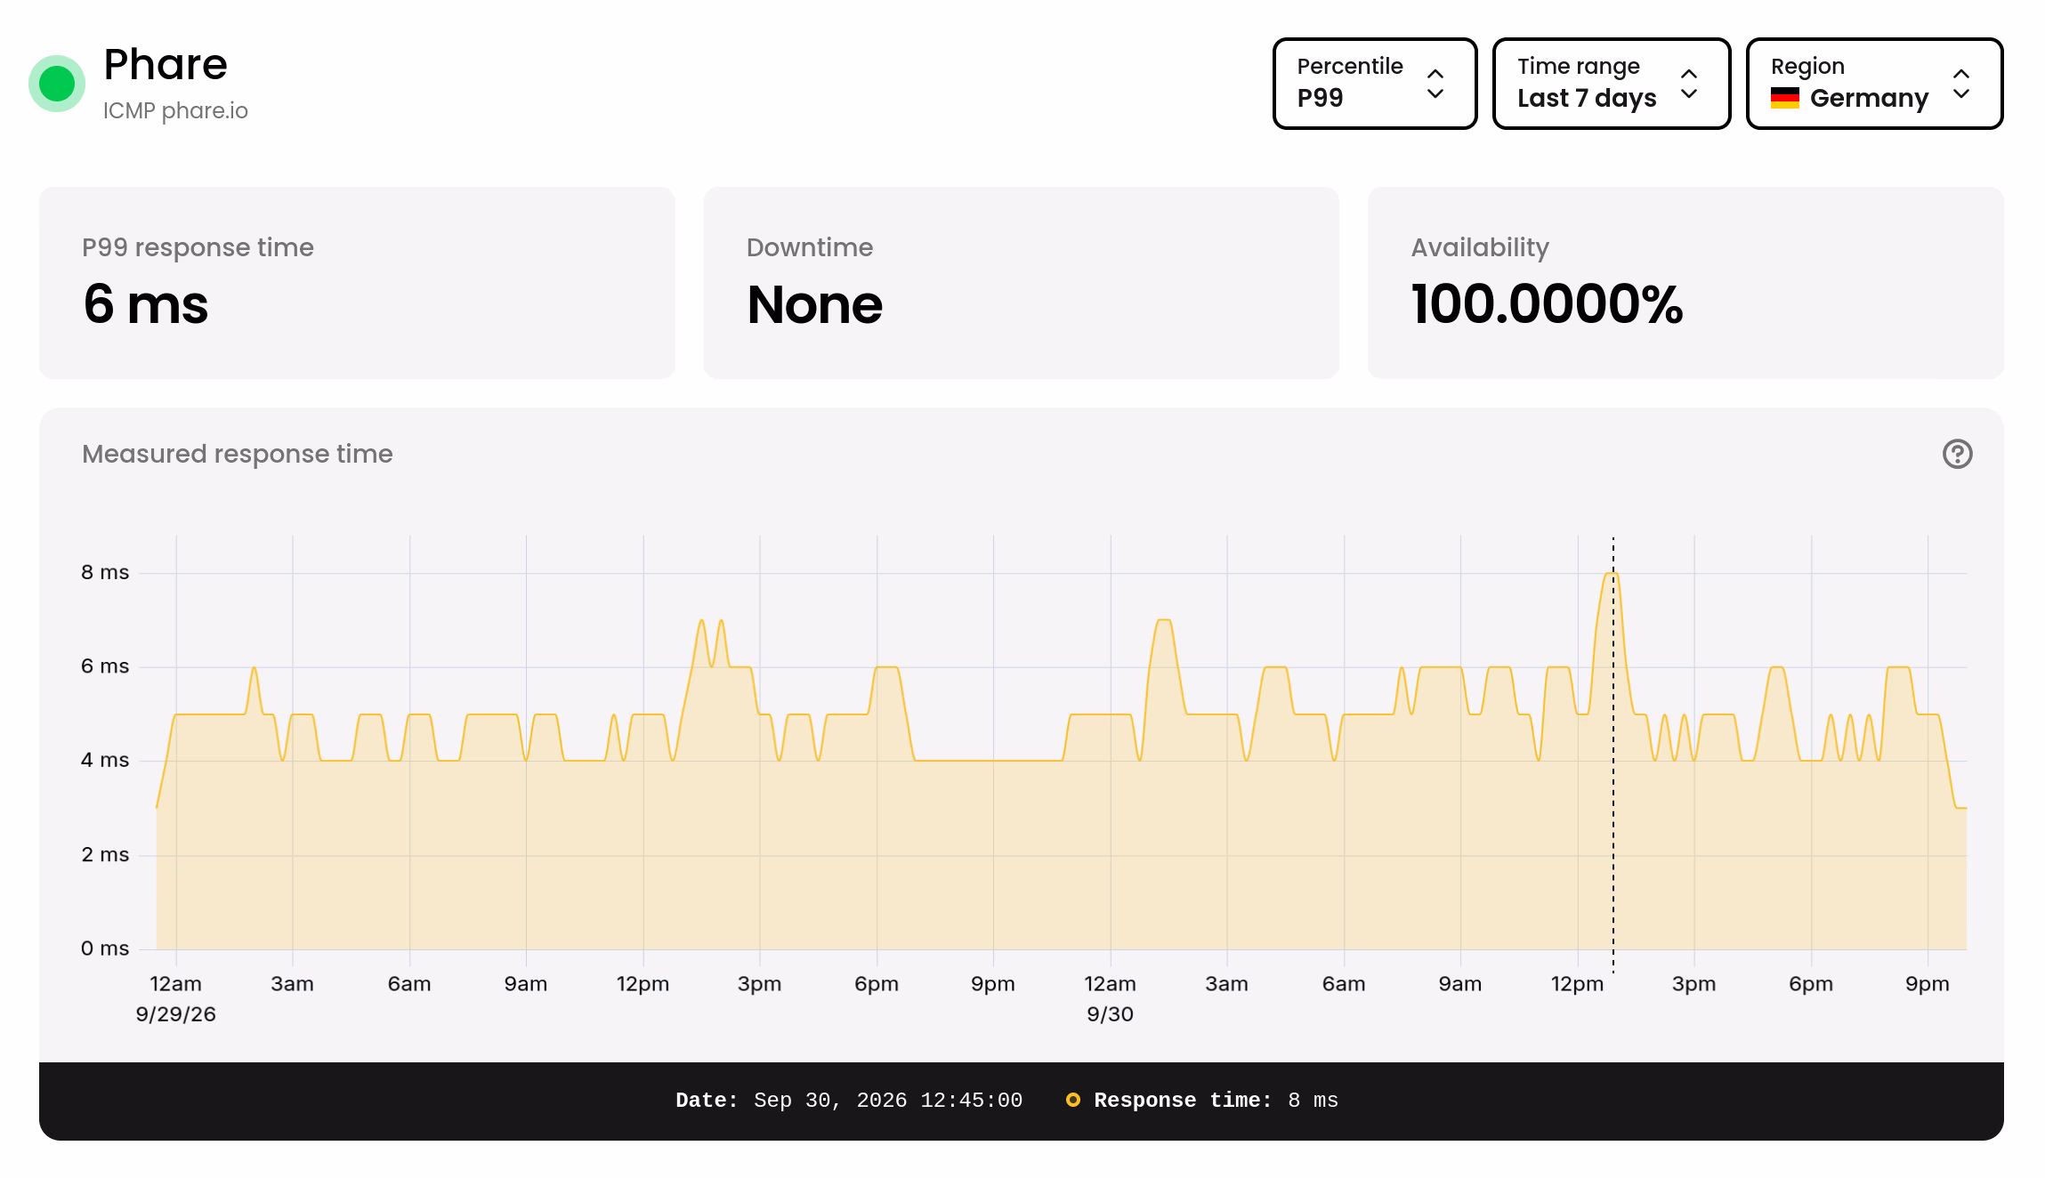Viewport: 2045px width, 1178px height.
Task: Select the P99 response time 6 ms card
Action: click(357, 282)
